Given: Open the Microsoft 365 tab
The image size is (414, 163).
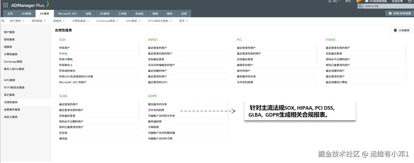Looking at the screenshot, I should point(67,13).
